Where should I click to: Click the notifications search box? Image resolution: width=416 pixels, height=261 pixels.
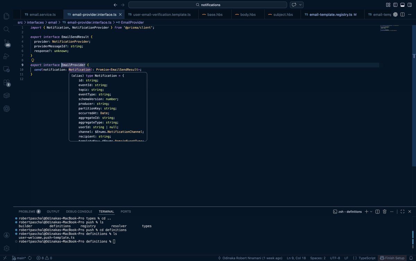[208, 5]
